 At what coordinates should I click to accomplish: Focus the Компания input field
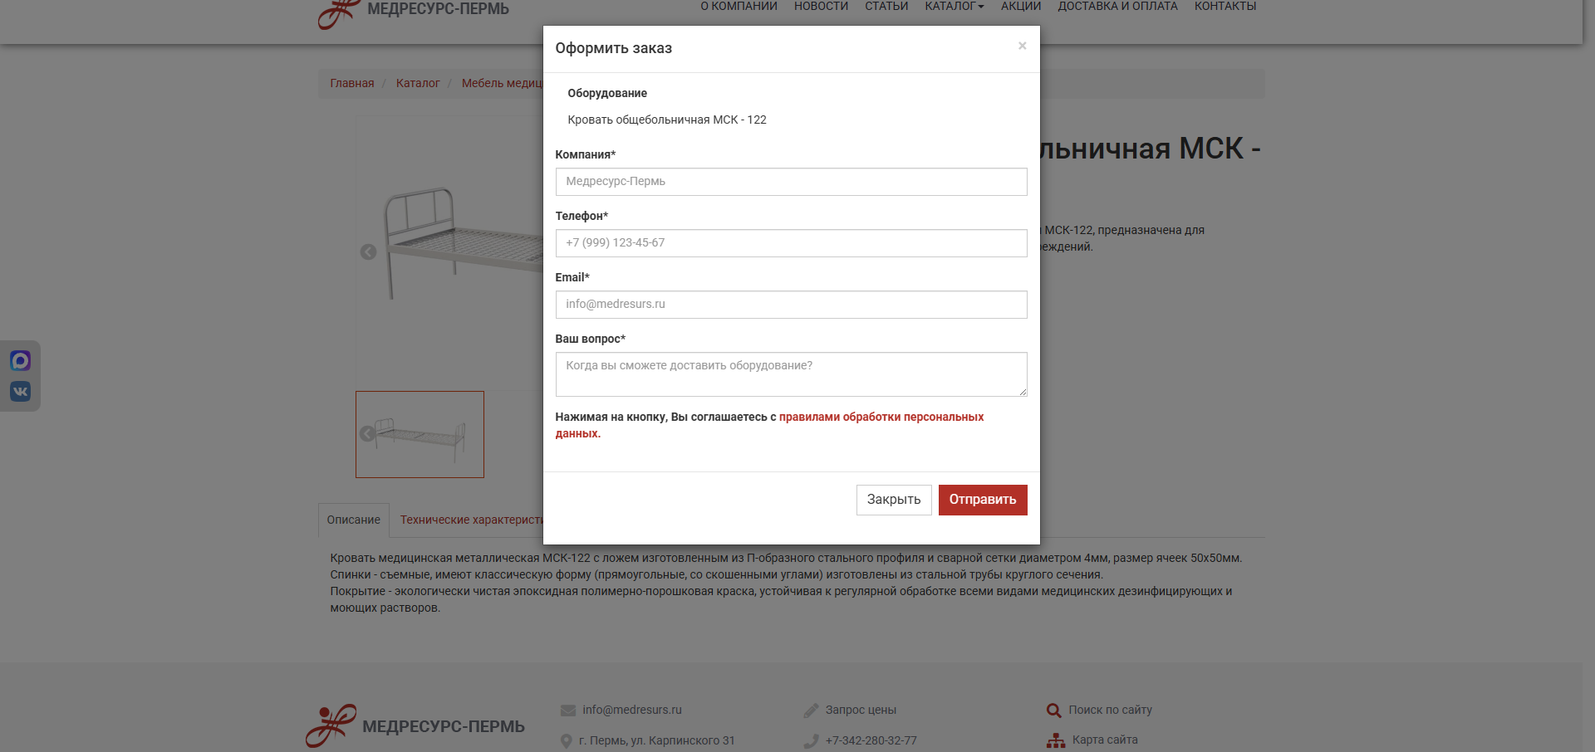[x=791, y=182]
